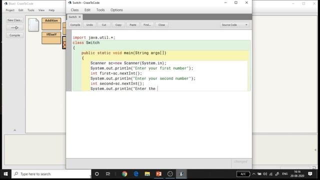Click the Cut button in the editor toolbar
The height and width of the screenshot is (180, 320).
pyautogui.click(x=104, y=25)
